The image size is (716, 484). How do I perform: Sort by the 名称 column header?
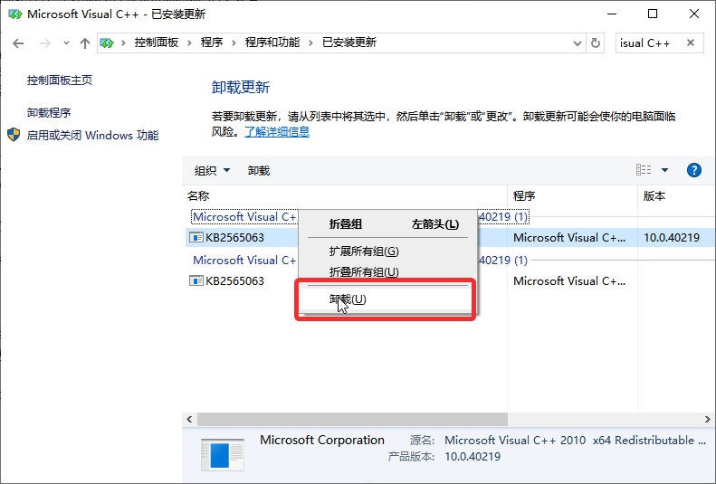click(x=345, y=196)
